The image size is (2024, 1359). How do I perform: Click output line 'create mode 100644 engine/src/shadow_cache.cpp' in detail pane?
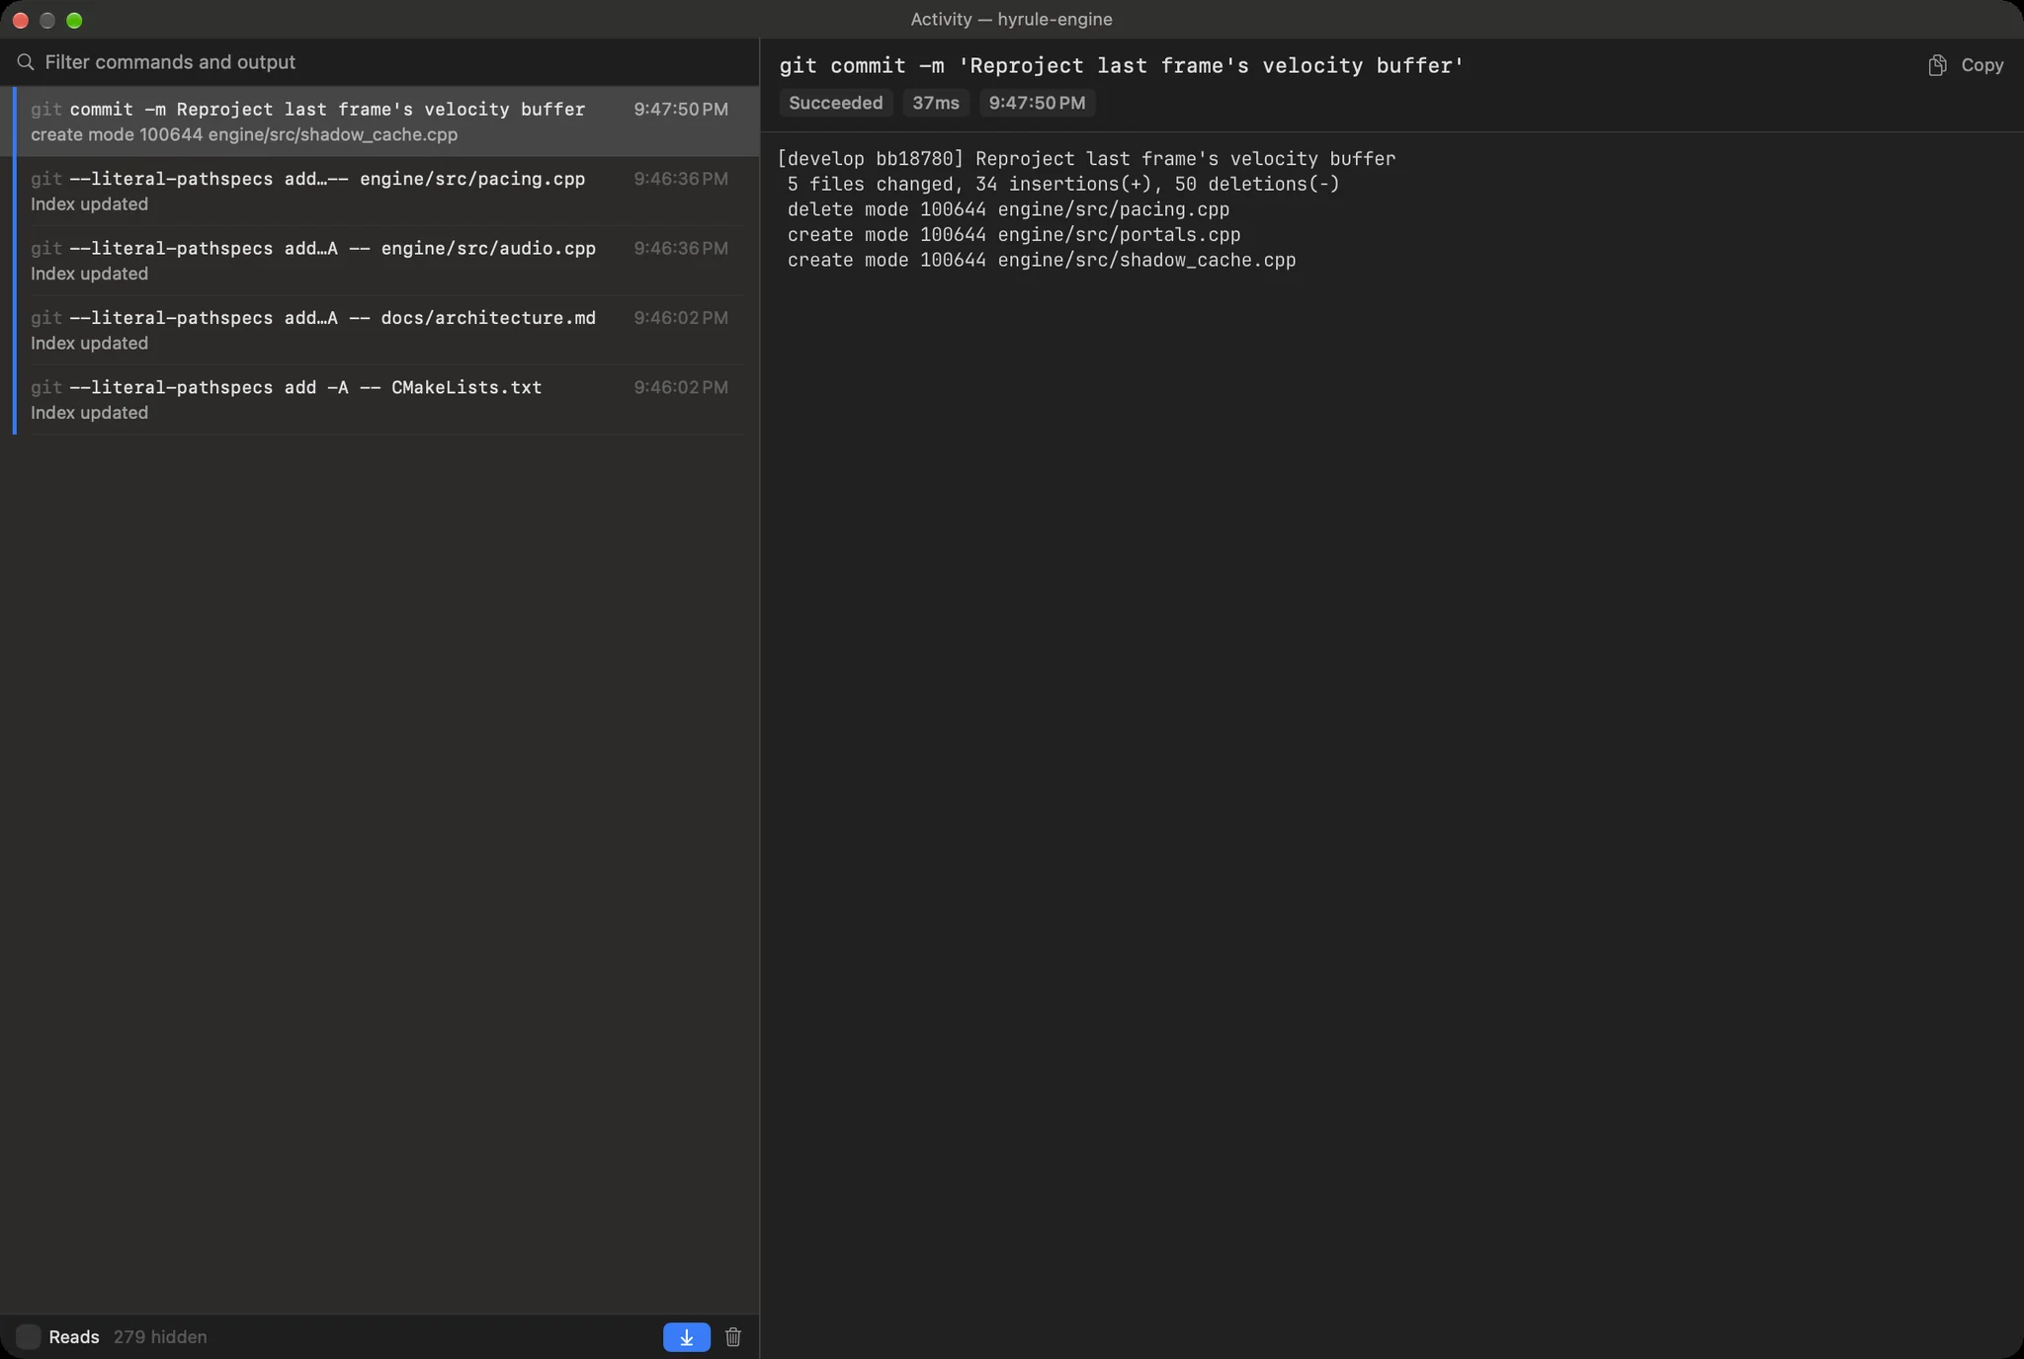tap(1042, 261)
